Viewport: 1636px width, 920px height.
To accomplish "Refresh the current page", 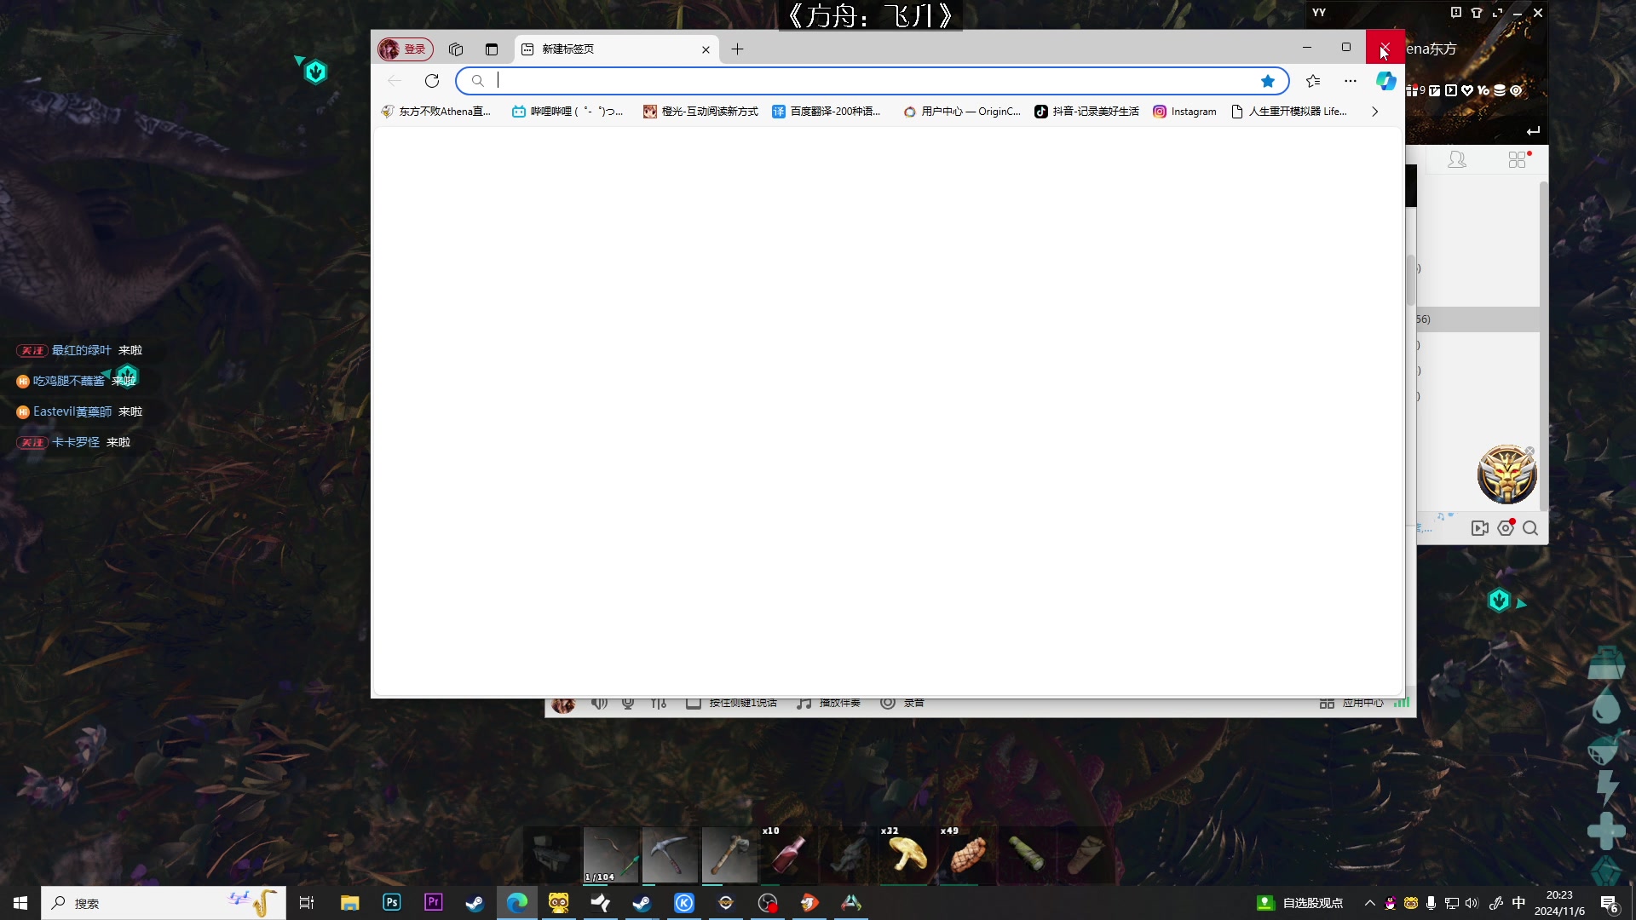I will 432,81.
